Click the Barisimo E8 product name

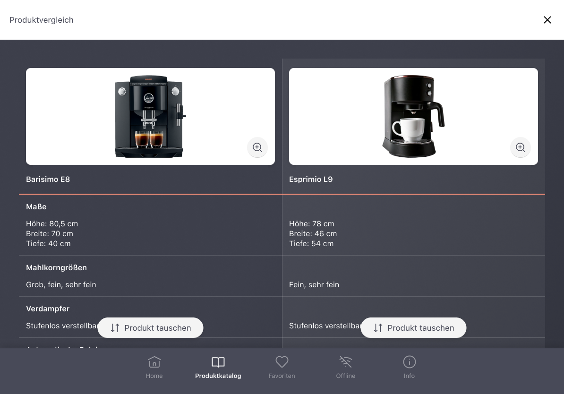click(x=48, y=179)
